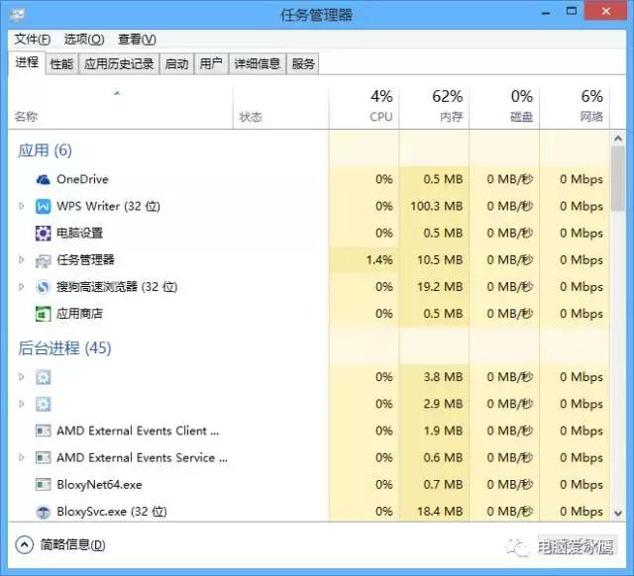Click the 搜狗高速浏览器 icon
The image size is (634, 576).
pos(43,287)
